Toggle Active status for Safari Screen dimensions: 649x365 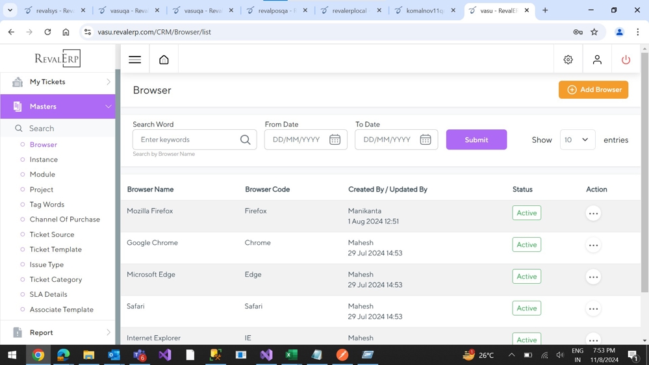click(526, 308)
